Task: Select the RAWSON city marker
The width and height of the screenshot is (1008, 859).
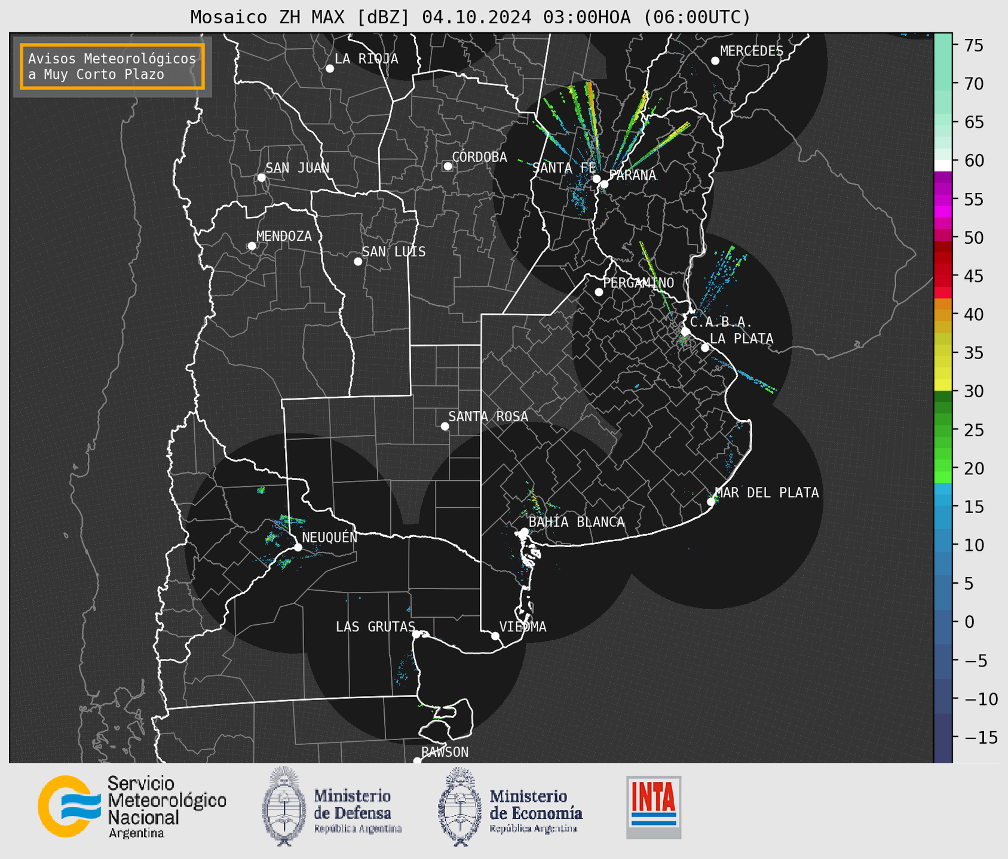Action: tap(417, 760)
